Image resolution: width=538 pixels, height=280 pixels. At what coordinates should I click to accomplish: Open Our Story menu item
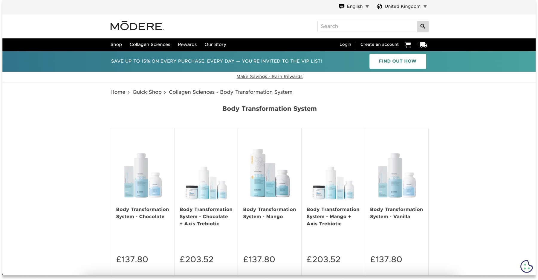(215, 44)
